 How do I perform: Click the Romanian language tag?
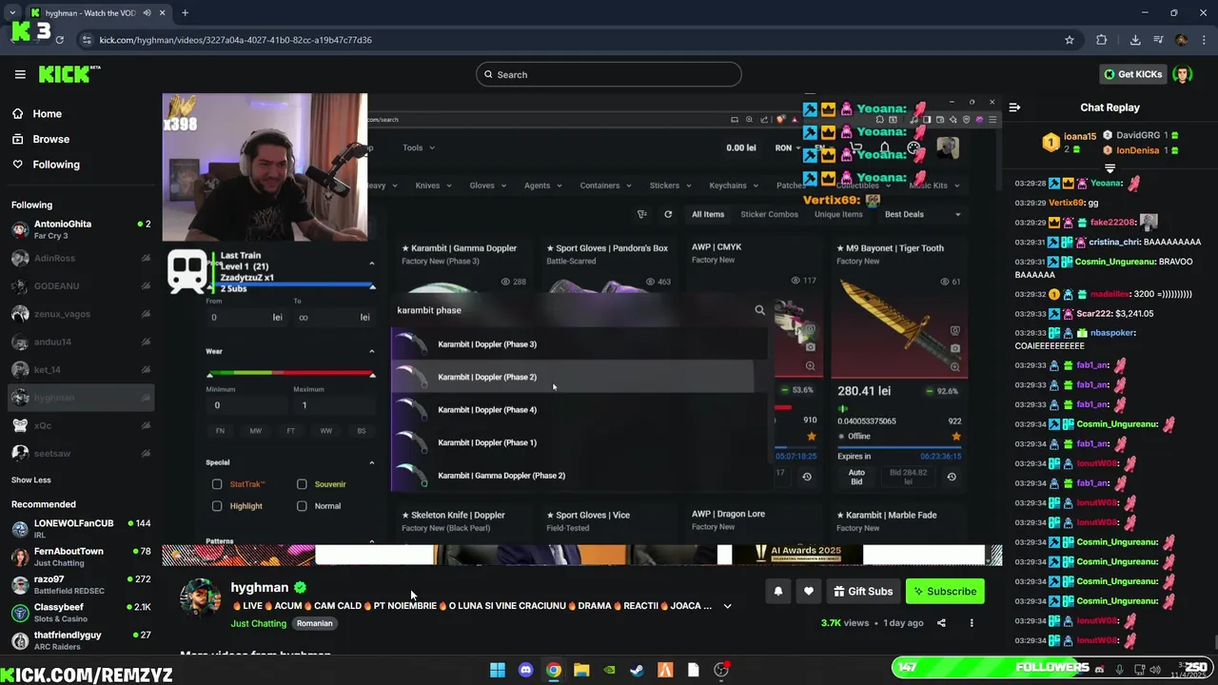(x=314, y=623)
